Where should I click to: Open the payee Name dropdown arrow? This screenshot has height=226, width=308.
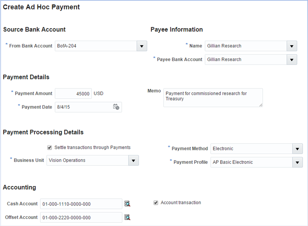click(292, 46)
